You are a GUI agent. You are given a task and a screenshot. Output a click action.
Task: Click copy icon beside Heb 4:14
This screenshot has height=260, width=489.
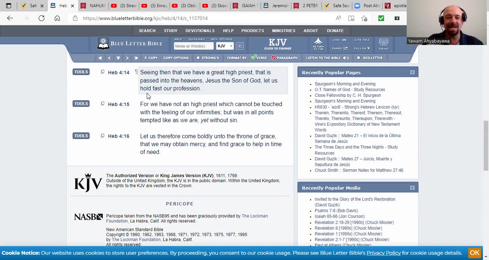click(x=102, y=72)
